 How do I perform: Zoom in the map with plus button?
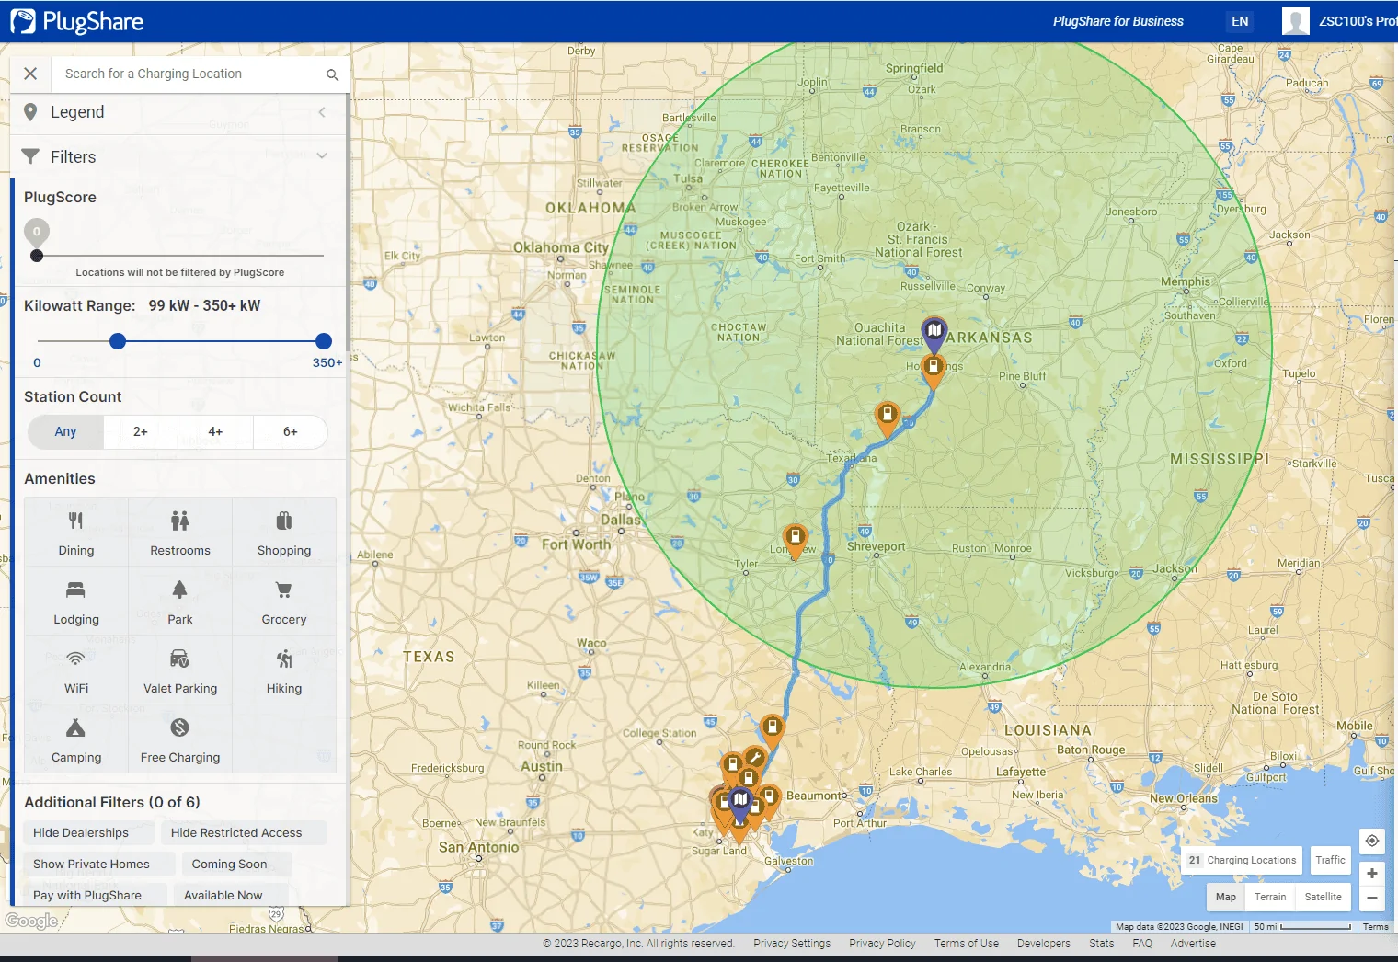[x=1371, y=873]
